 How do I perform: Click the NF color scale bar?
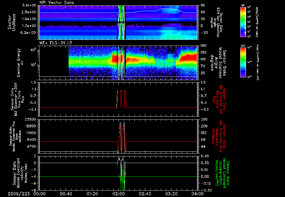click(x=243, y=22)
